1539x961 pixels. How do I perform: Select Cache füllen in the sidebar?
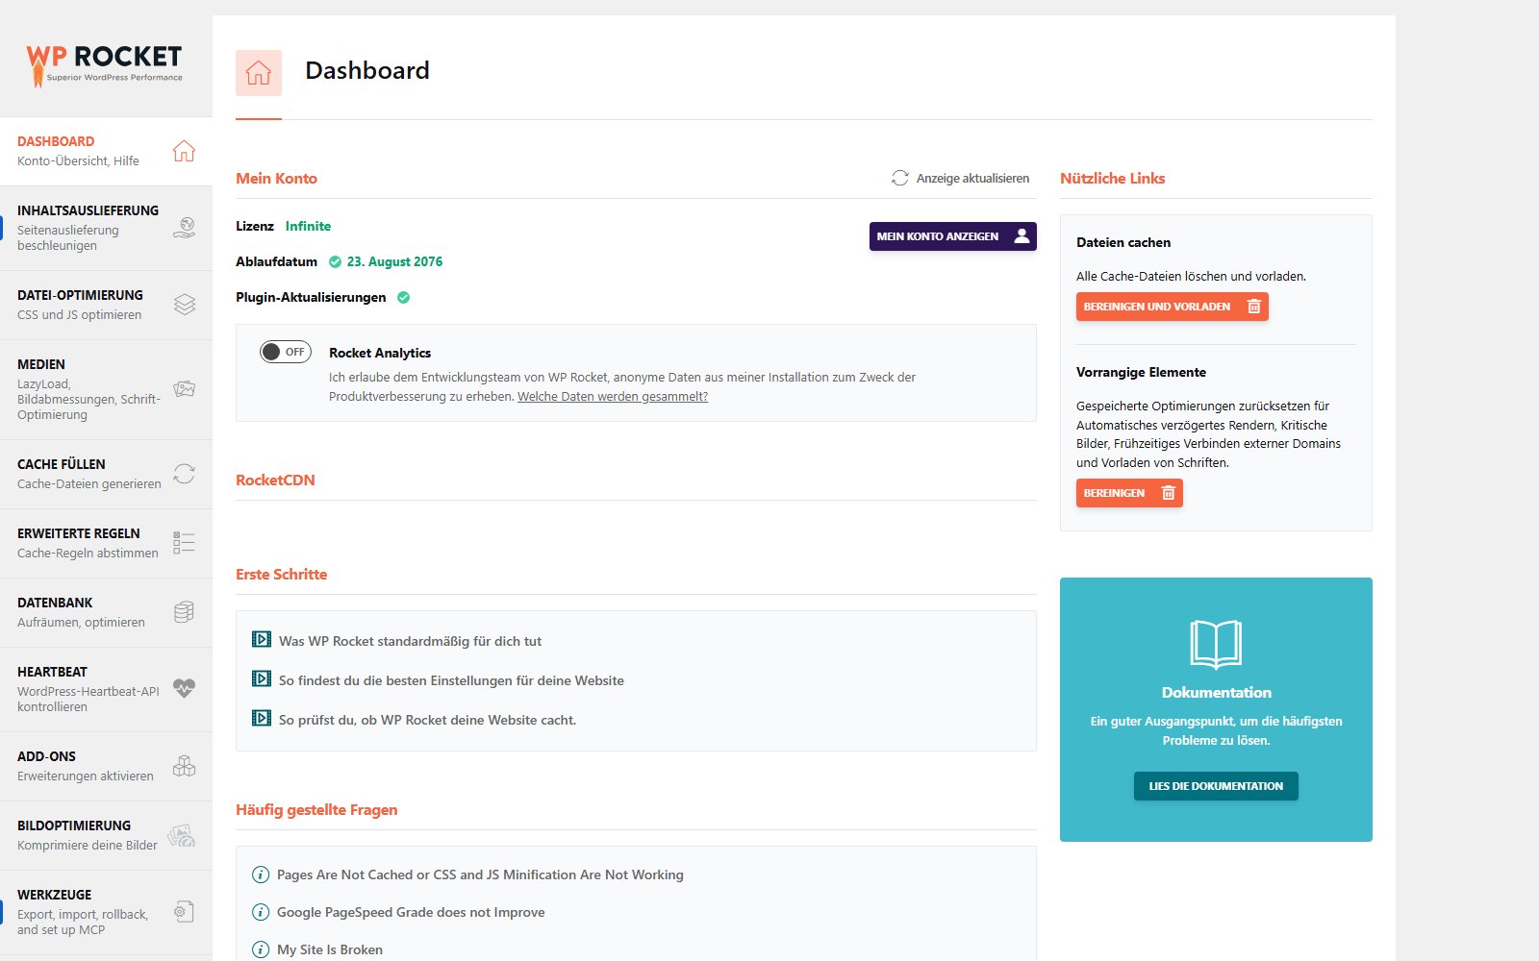pos(106,474)
